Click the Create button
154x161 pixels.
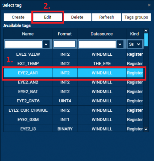tap(18, 17)
